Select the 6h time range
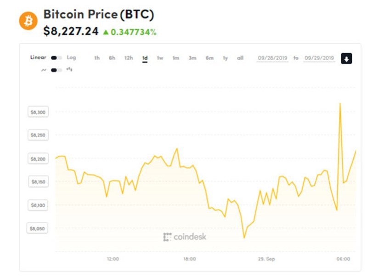 click(112, 58)
